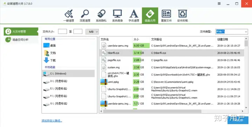252x127 pixels.
Task: Click the vertical scrollbar up arrow
Action: (246, 39)
